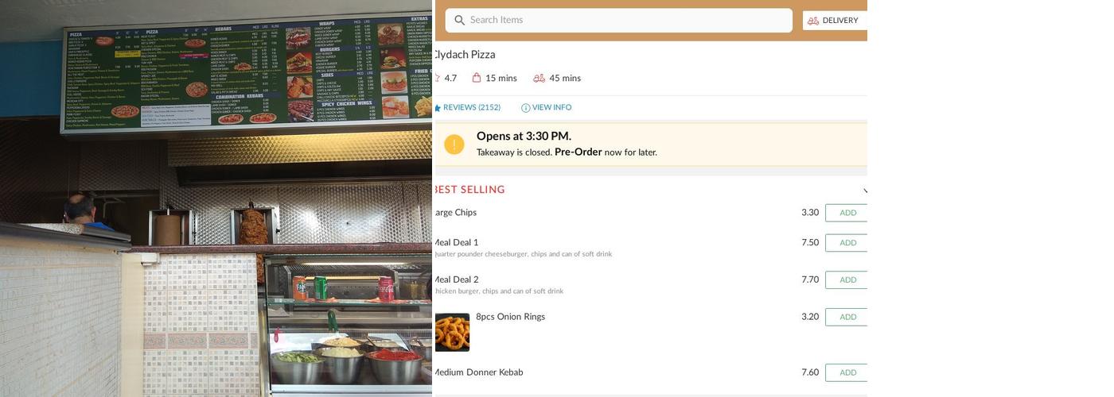The width and height of the screenshot is (1114, 397).
Task: Click the yellow warning exclamation icon
Action: (454, 145)
